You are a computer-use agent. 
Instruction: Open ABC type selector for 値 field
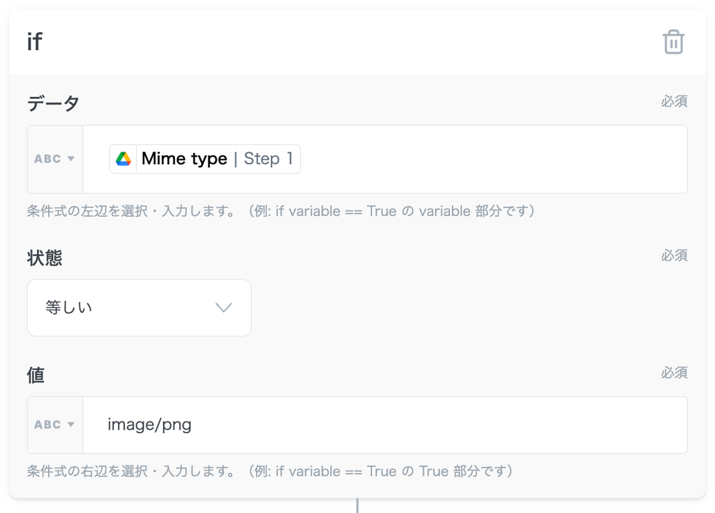pos(55,425)
